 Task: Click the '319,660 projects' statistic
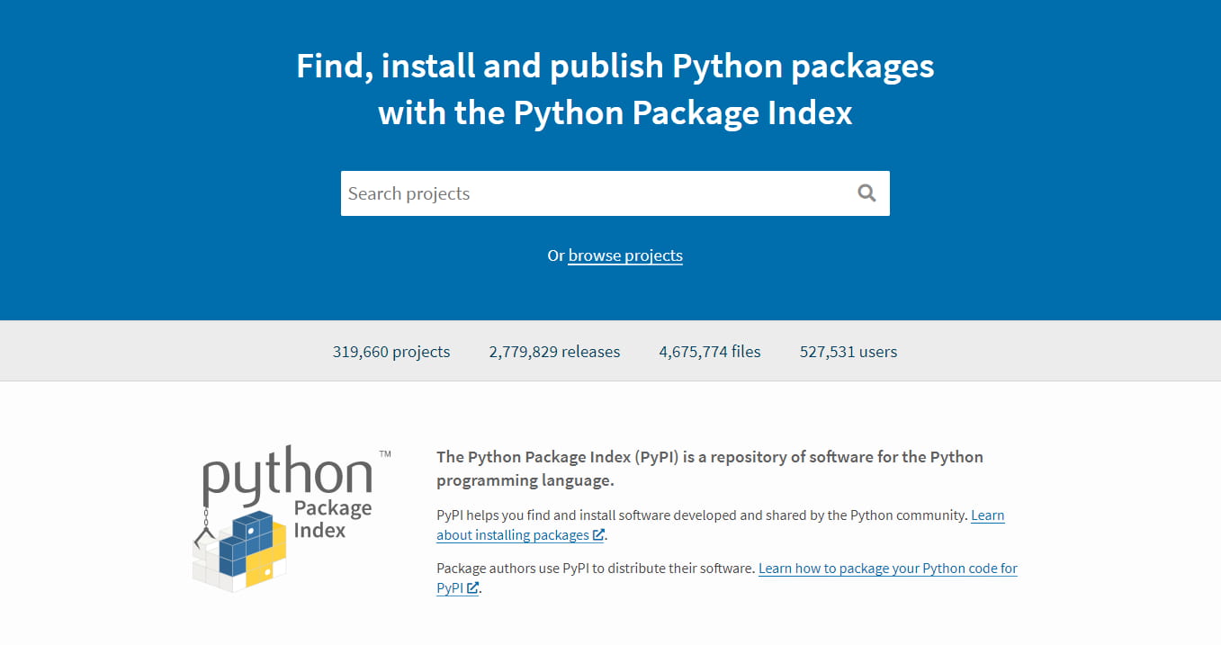391,352
